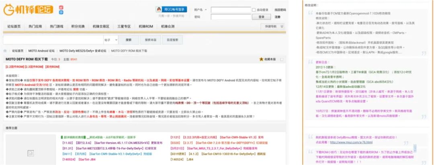The image size is (434, 165).
Task: Click the 机锋论坛 cat logo
Action: [x=28, y=10]
